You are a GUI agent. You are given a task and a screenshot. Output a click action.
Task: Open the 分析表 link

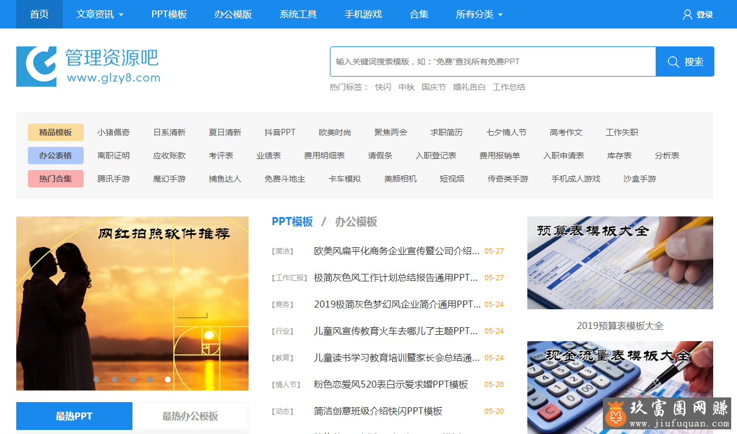point(667,155)
